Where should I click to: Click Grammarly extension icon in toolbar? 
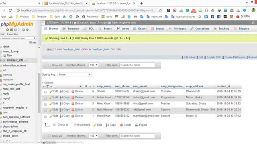[x=188, y=10]
